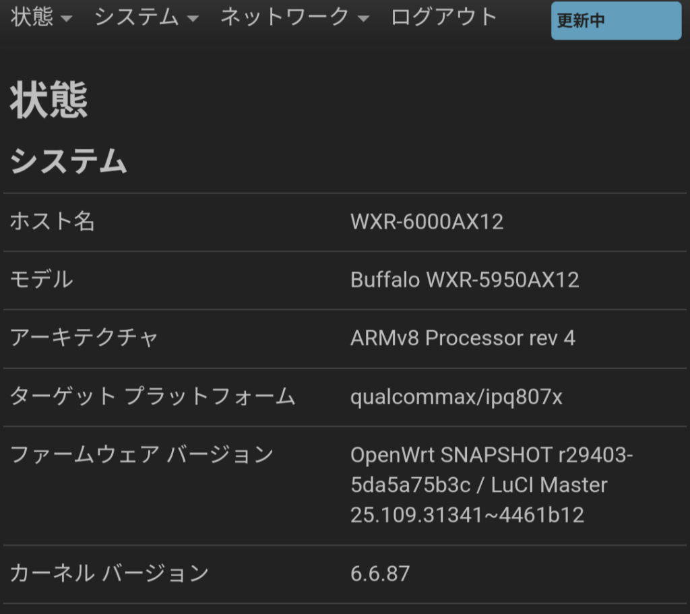The image size is (690, 614).
Task: Click the ファームウェア バージョン label
Action: [x=142, y=455]
